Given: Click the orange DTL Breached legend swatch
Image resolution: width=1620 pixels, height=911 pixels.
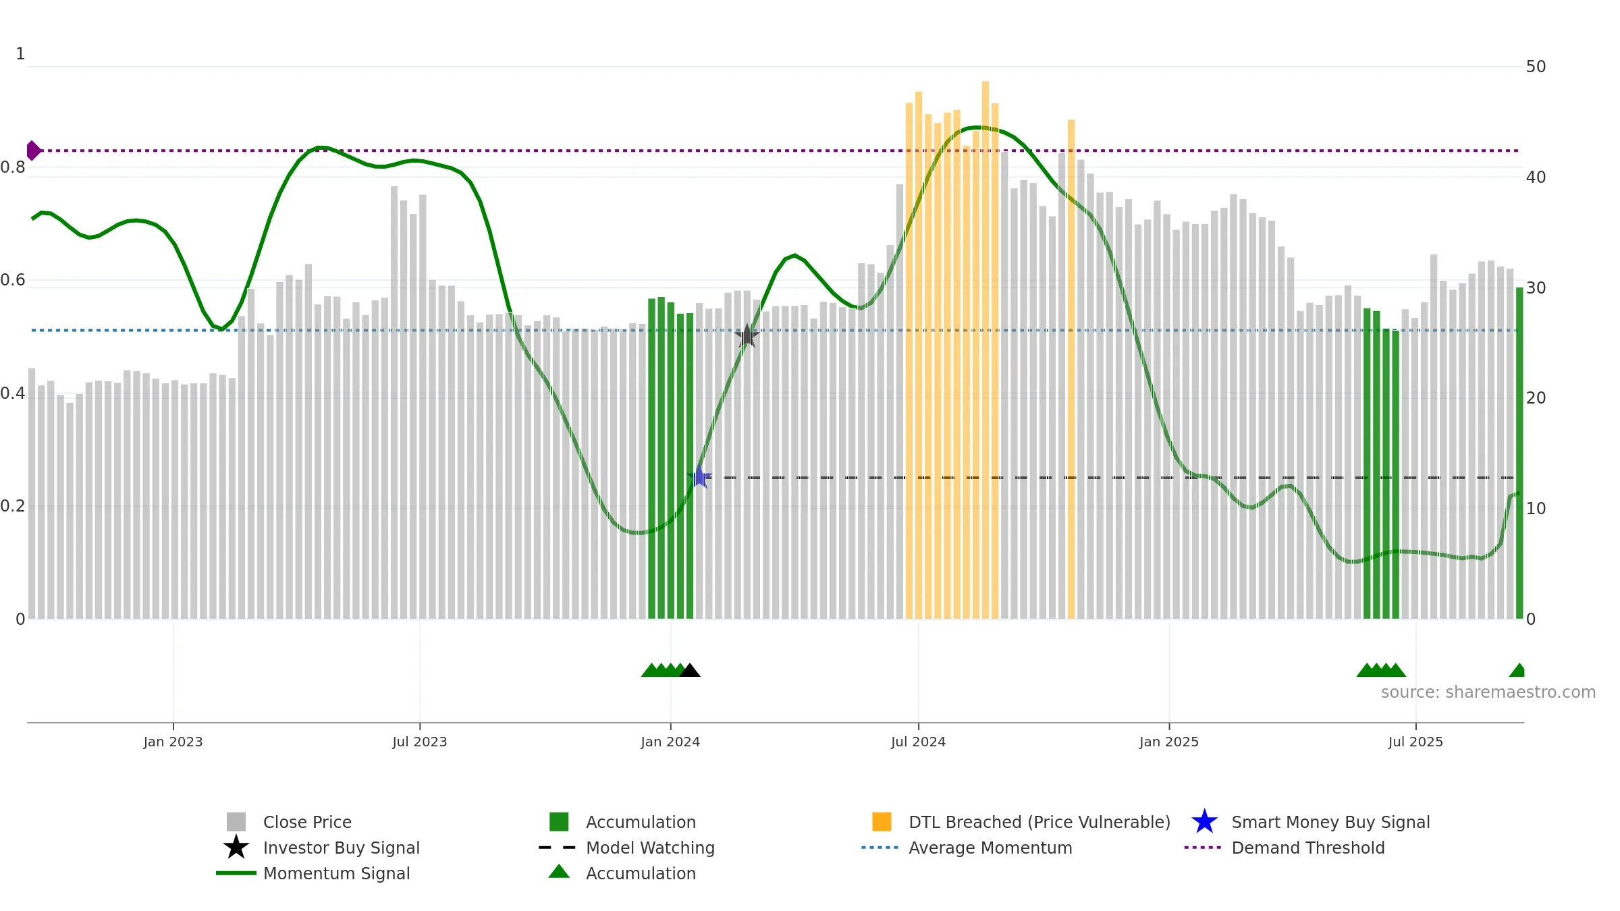Looking at the screenshot, I should pyautogui.click(x=882, y=822).
